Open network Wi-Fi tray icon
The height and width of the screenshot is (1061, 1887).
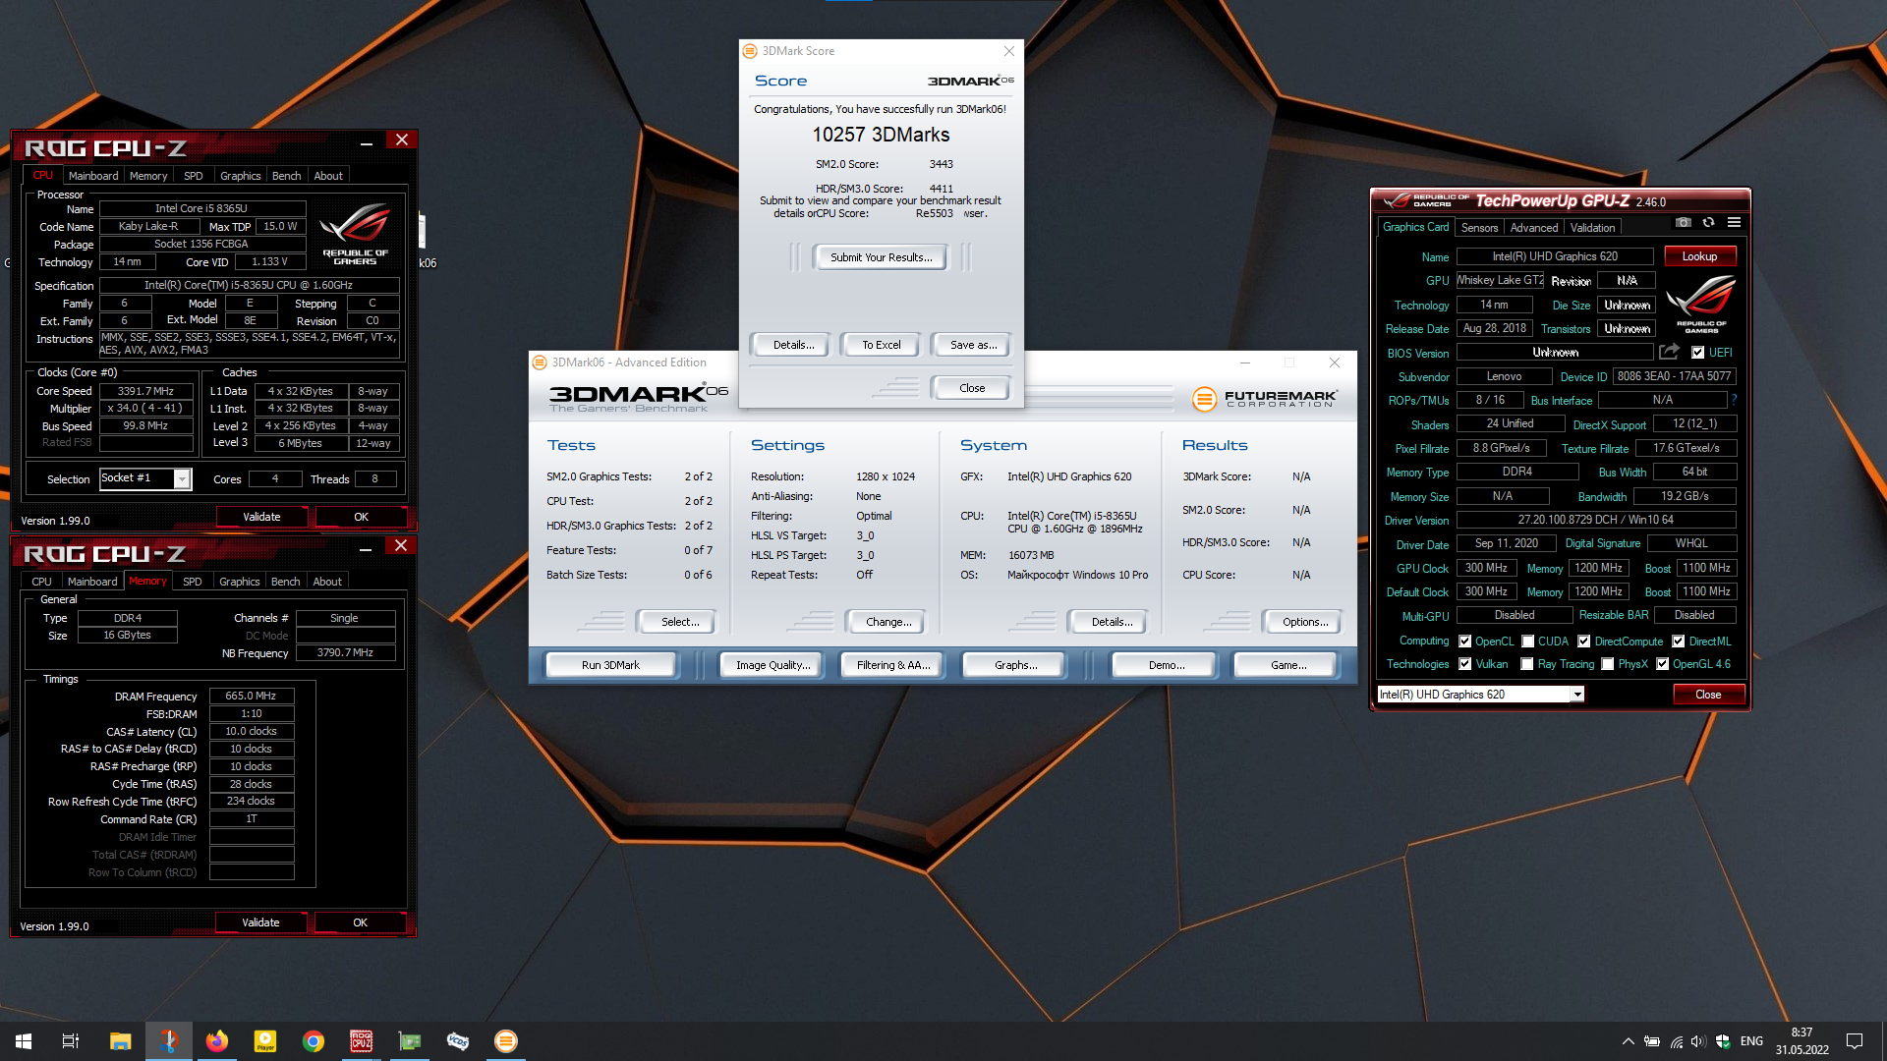pos(1676,1041)
